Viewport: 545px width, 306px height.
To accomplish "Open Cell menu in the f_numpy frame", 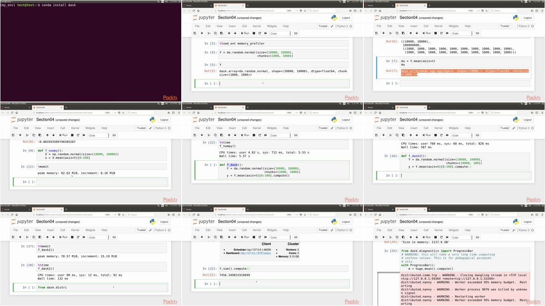I will [63, 128].
